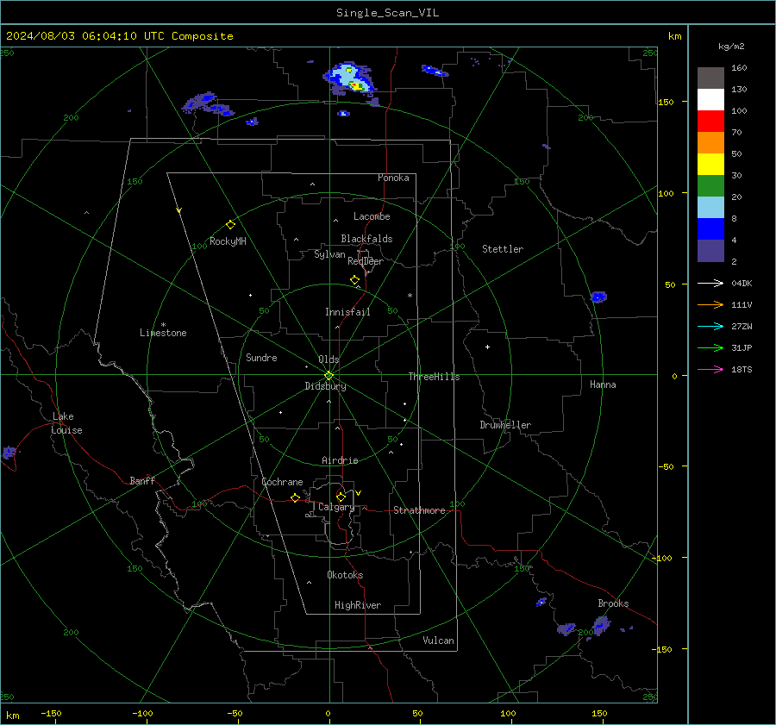Viewport: 776px width, 725px height.
Task: Click the HighRiver label
Action: click(x=358, y=605)
